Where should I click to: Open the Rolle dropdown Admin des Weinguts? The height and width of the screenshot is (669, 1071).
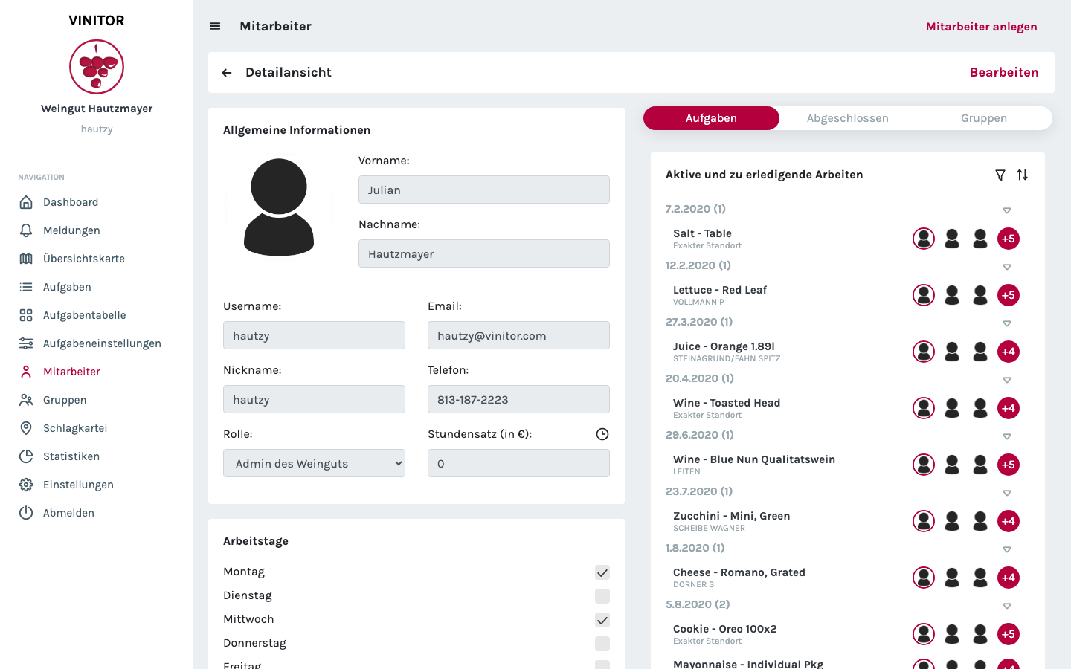click(314, 463)
